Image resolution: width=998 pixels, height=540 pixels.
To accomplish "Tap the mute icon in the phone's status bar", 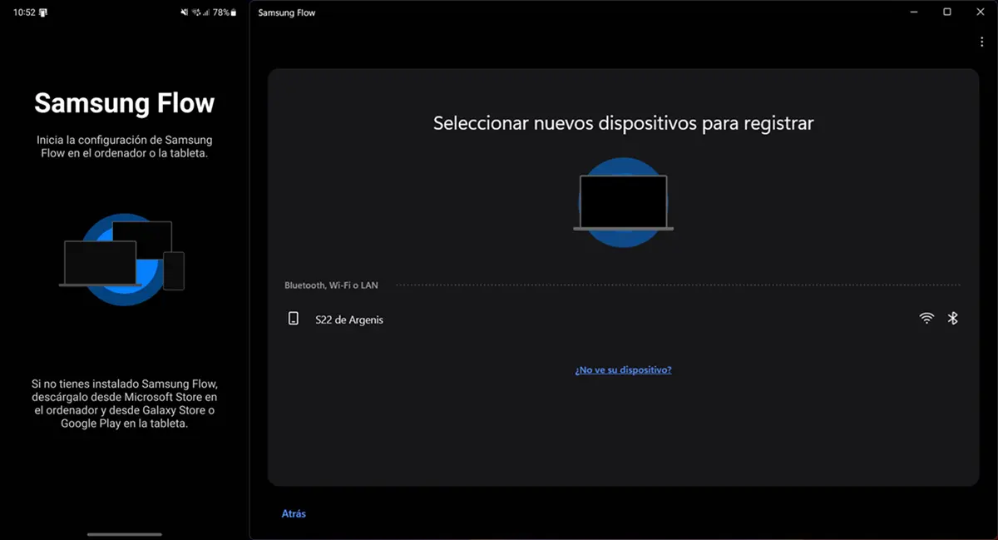I will (x=185, y=12).
